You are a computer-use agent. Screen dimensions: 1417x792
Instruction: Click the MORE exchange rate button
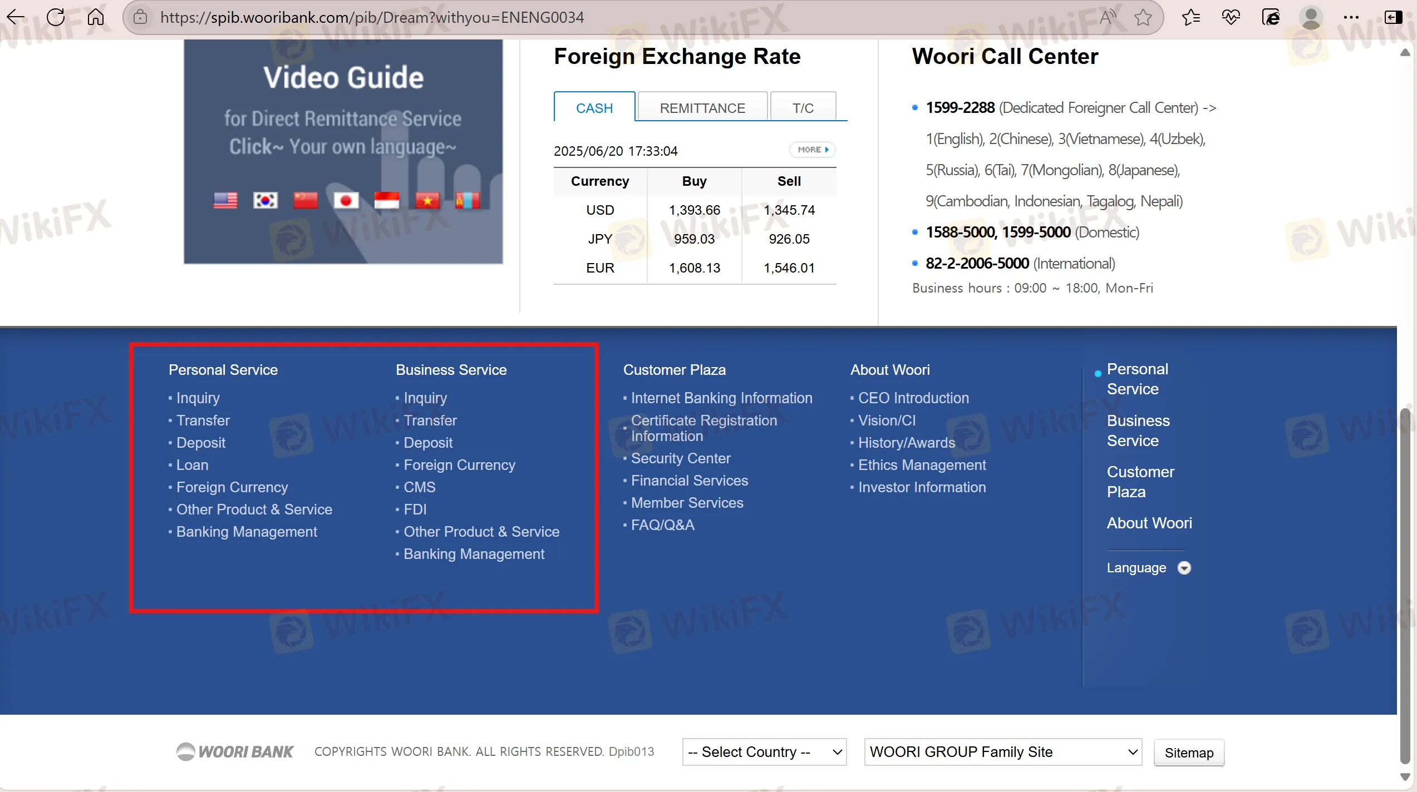pos(813,150)
